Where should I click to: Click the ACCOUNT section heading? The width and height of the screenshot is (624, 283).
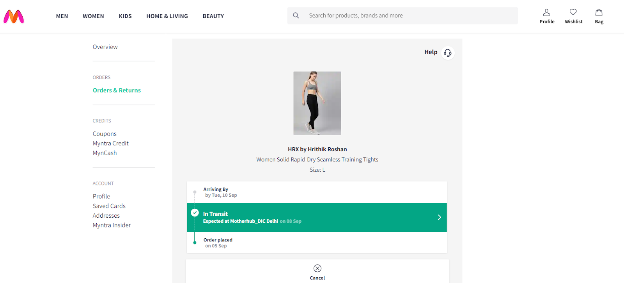103,183
